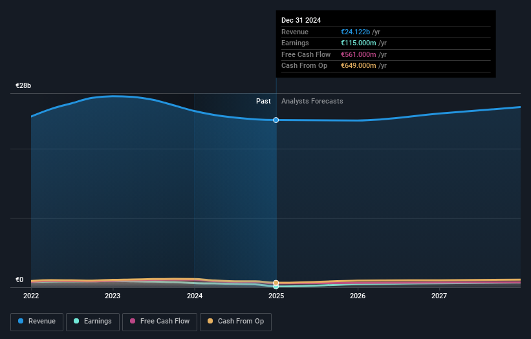This screenshot has height=339, width=531.
Task: Click the orange Cash From Op data point
Action: point(276,283)
